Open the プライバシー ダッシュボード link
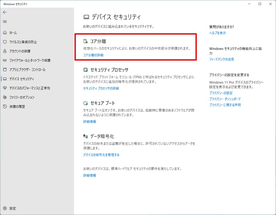Image resolution: width=276 pixels, height=215 pixels. pos(225,99)
